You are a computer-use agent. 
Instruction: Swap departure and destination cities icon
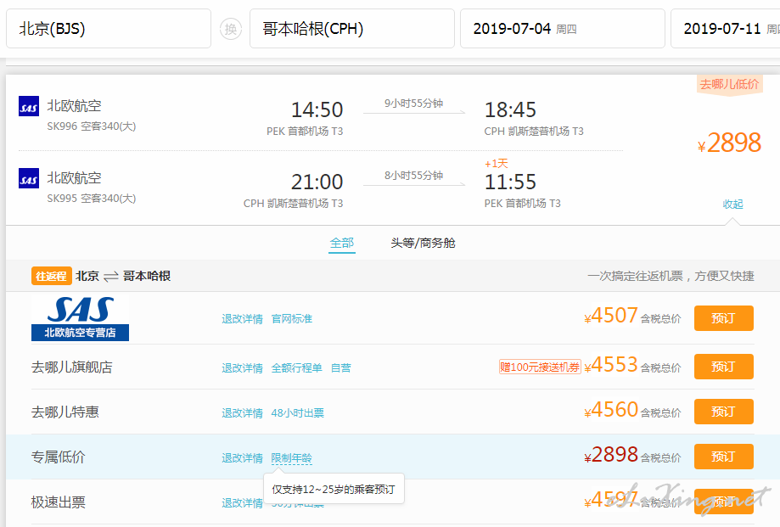tap(231, 29)
